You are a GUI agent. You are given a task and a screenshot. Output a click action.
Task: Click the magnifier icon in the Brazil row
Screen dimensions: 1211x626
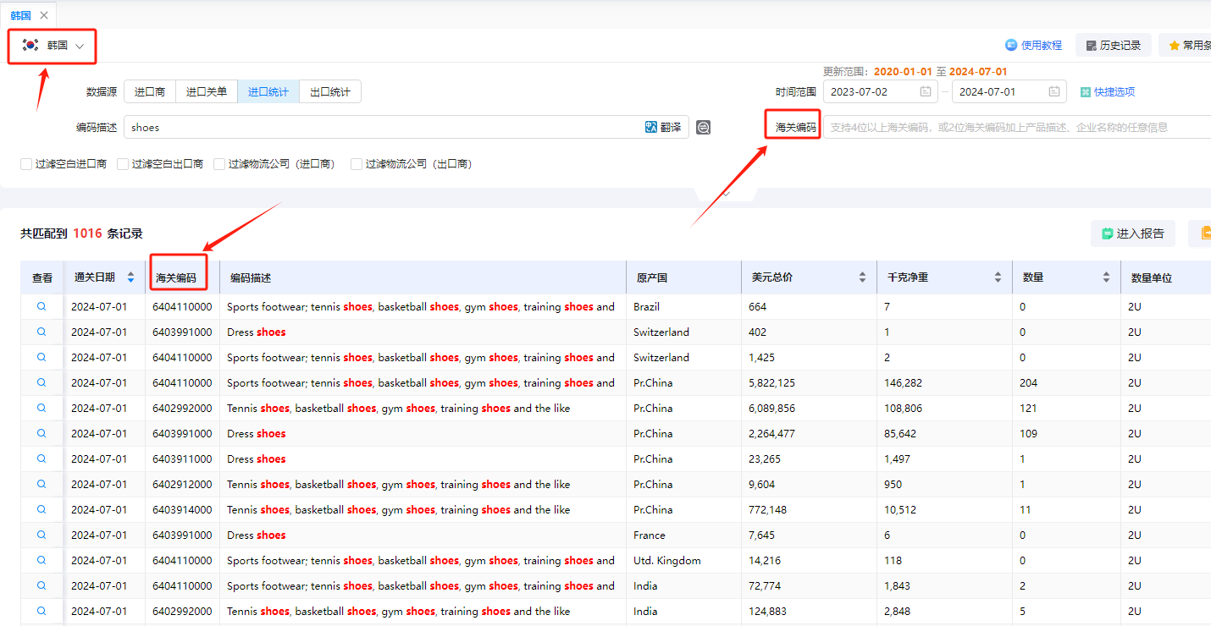click(41, 306)
